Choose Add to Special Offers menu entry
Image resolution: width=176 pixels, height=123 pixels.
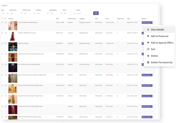coord(159,43)
